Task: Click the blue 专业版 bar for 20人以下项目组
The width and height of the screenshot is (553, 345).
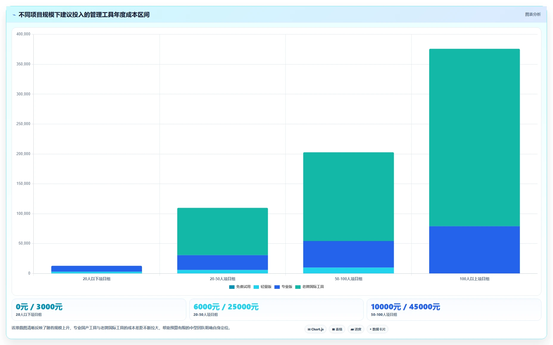Action: click(x=97, y=269)
